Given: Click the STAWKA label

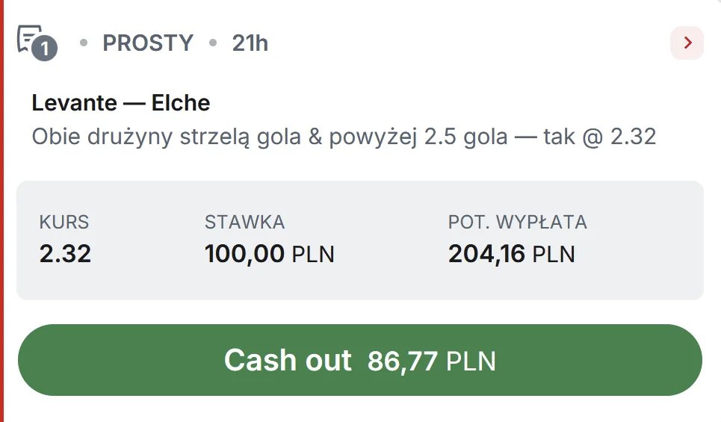Looking at the screenshot, I should pos(245,222).
